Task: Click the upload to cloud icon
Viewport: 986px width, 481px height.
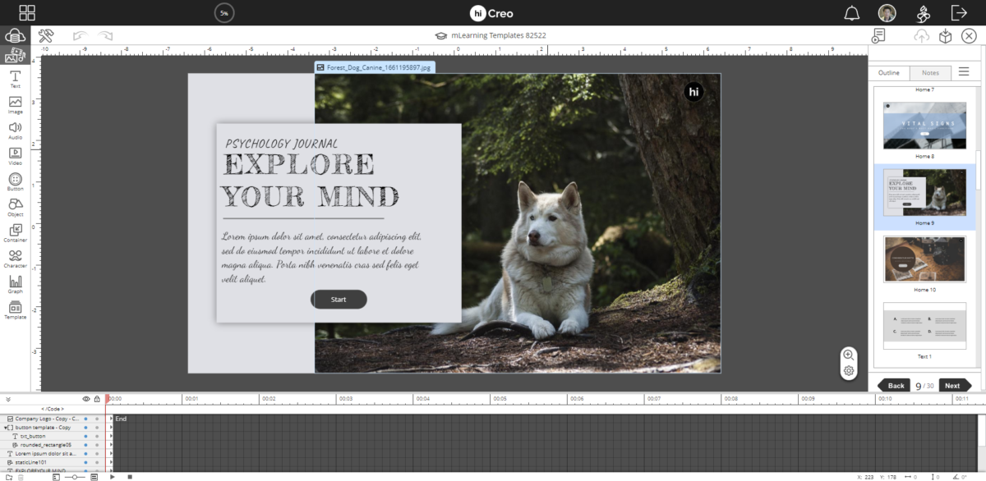Action: 922,35
